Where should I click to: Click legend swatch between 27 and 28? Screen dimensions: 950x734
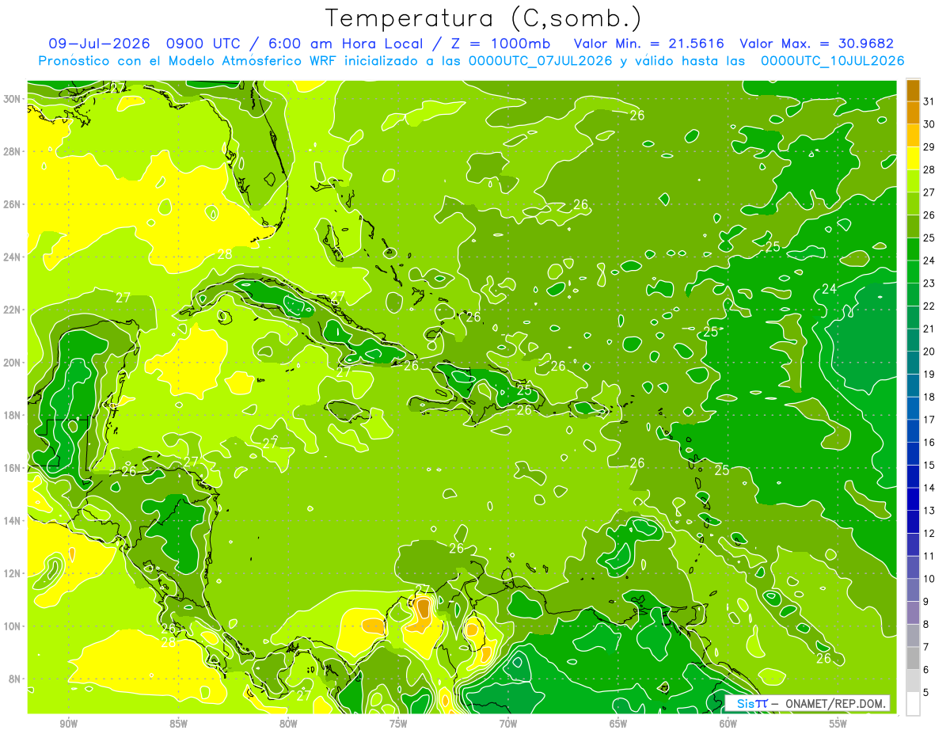click(x=913, y=181)
